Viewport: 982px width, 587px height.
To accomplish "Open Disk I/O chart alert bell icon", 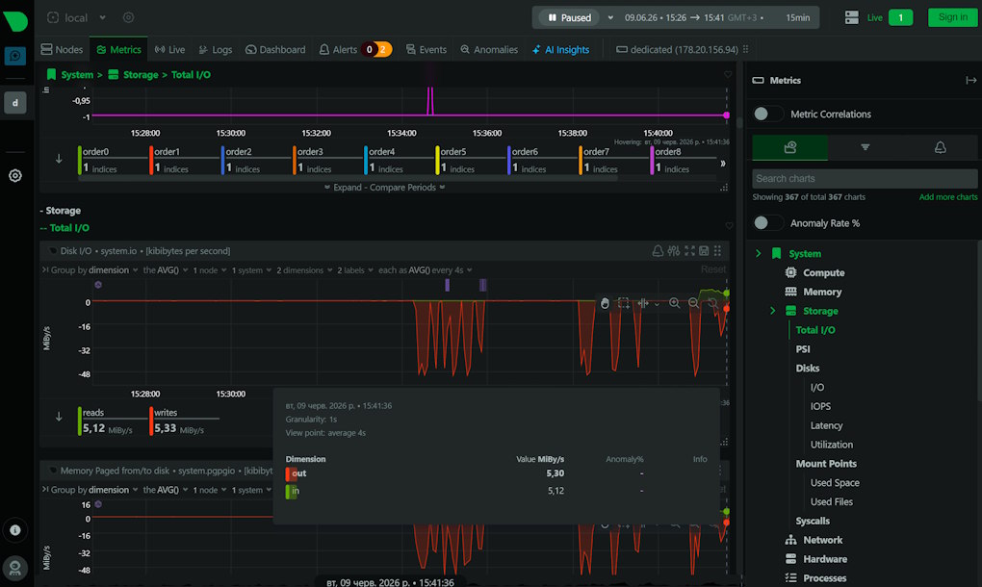I will 658,251.
